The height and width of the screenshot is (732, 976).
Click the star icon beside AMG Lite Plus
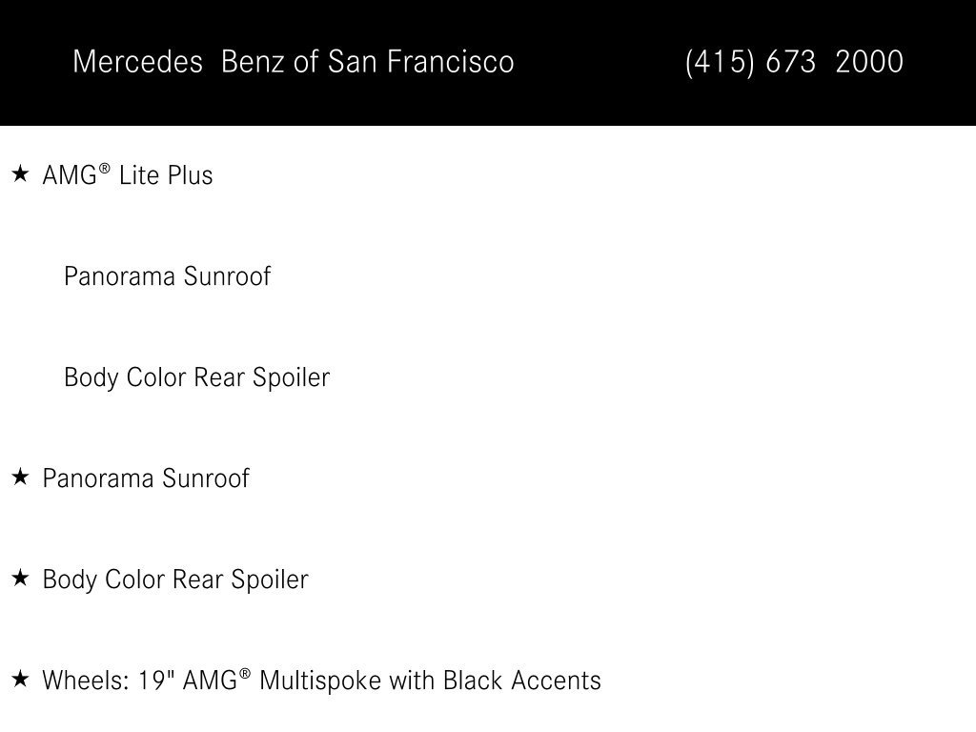click(20, 173)
